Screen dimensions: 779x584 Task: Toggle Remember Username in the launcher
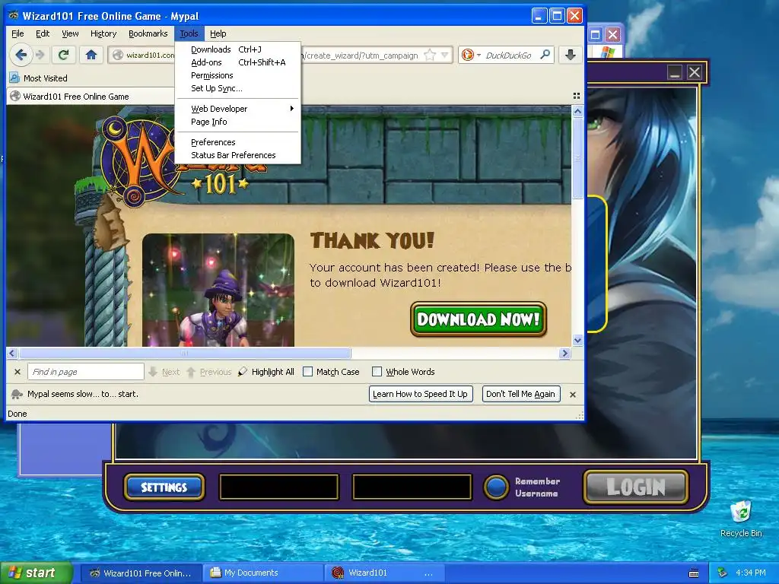pyautogui.click(x=496, y=487)
